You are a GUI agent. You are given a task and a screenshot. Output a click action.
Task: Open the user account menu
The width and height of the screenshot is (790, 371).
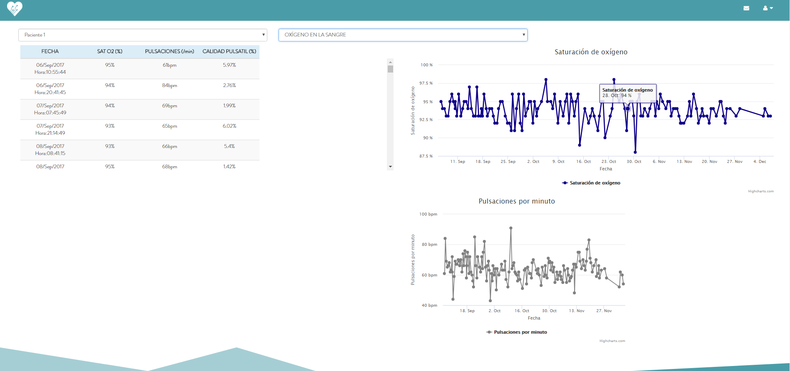(x=768, y=8)
